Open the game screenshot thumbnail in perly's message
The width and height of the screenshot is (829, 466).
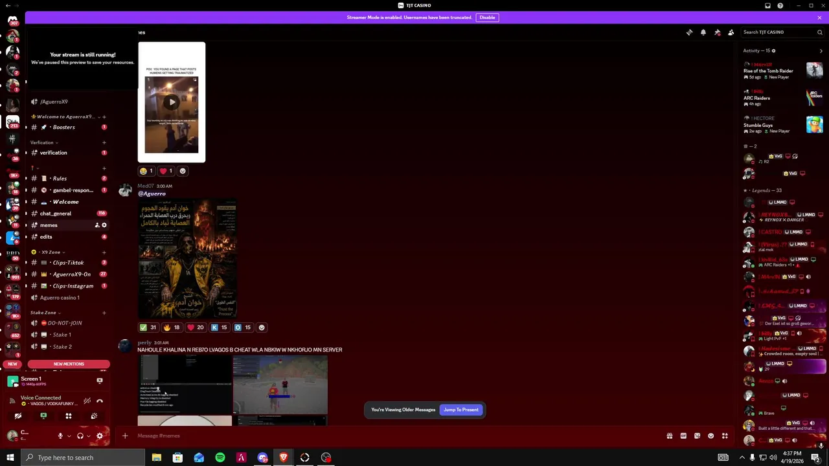[x=280, y=385]
